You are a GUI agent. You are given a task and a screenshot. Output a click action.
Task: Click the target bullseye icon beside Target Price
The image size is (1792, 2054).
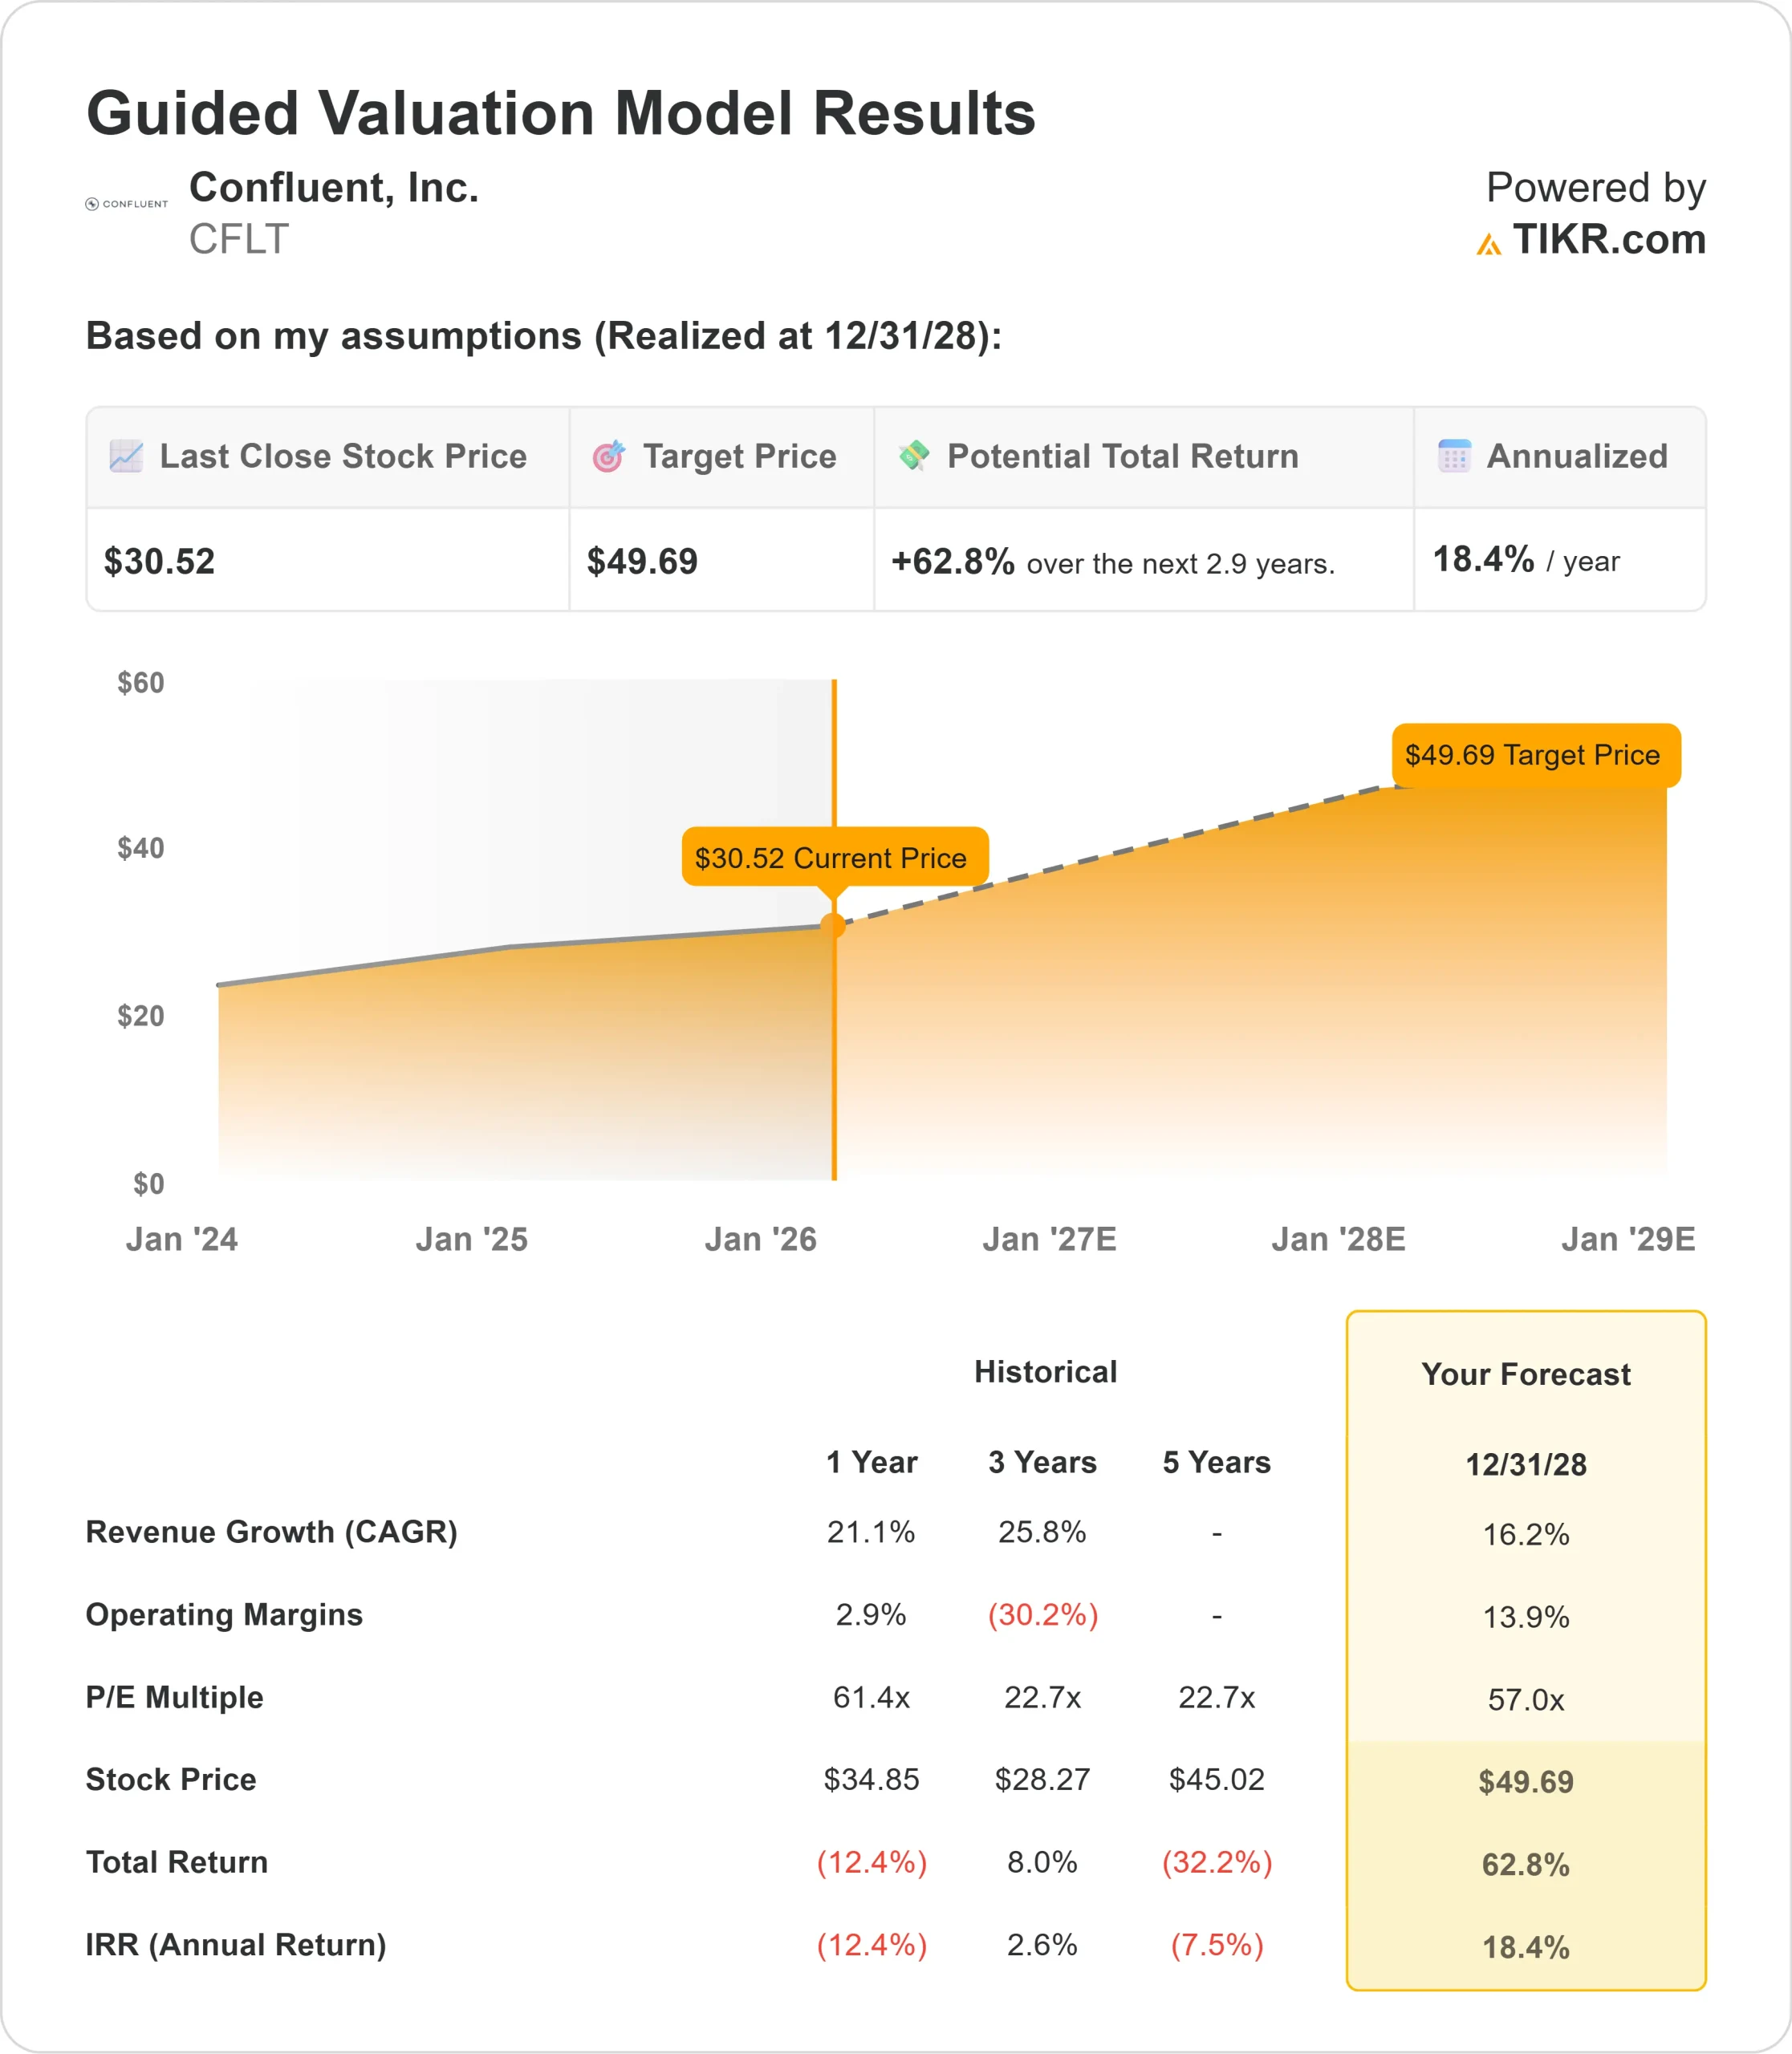coord(608,456)
